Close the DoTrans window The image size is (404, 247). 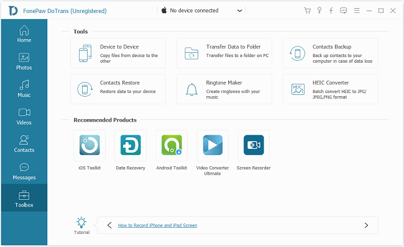point(393,11)
